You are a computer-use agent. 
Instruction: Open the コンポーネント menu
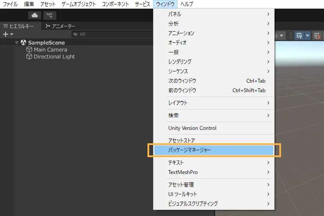point(115,4)
